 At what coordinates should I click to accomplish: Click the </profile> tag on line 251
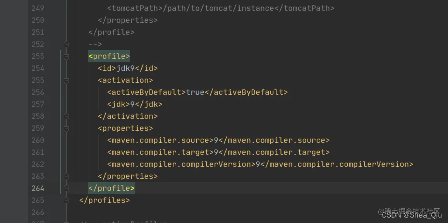(112, 33)
